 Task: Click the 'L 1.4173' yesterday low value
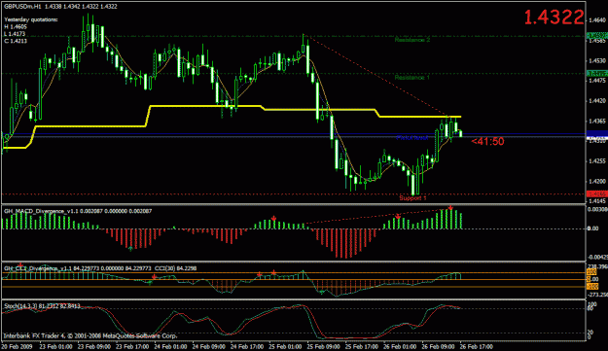click(16, 34)
